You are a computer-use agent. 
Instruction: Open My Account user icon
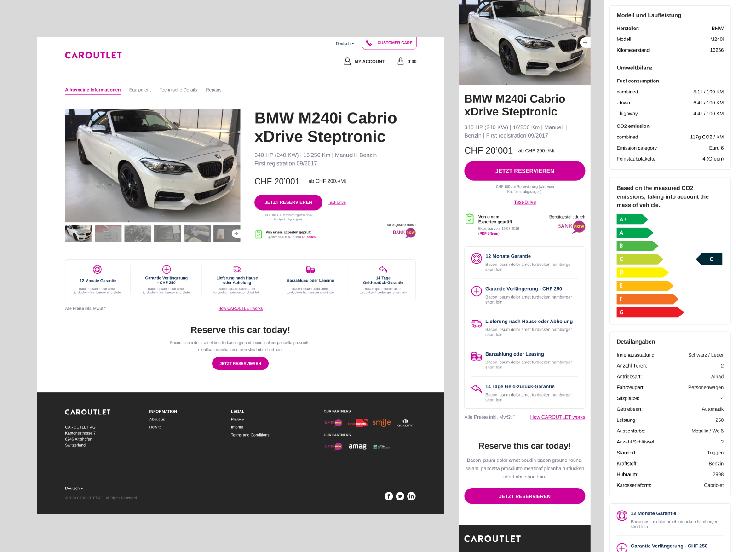(x=347, y=61)
